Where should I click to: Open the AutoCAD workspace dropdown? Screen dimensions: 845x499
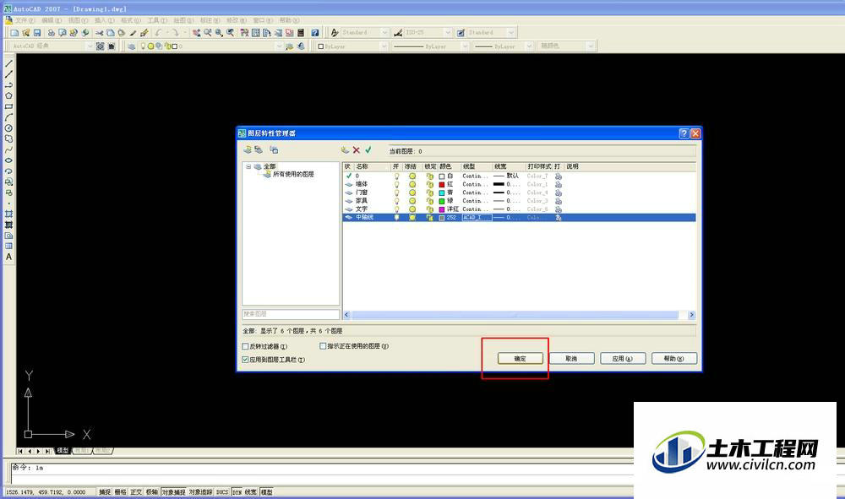90,46
